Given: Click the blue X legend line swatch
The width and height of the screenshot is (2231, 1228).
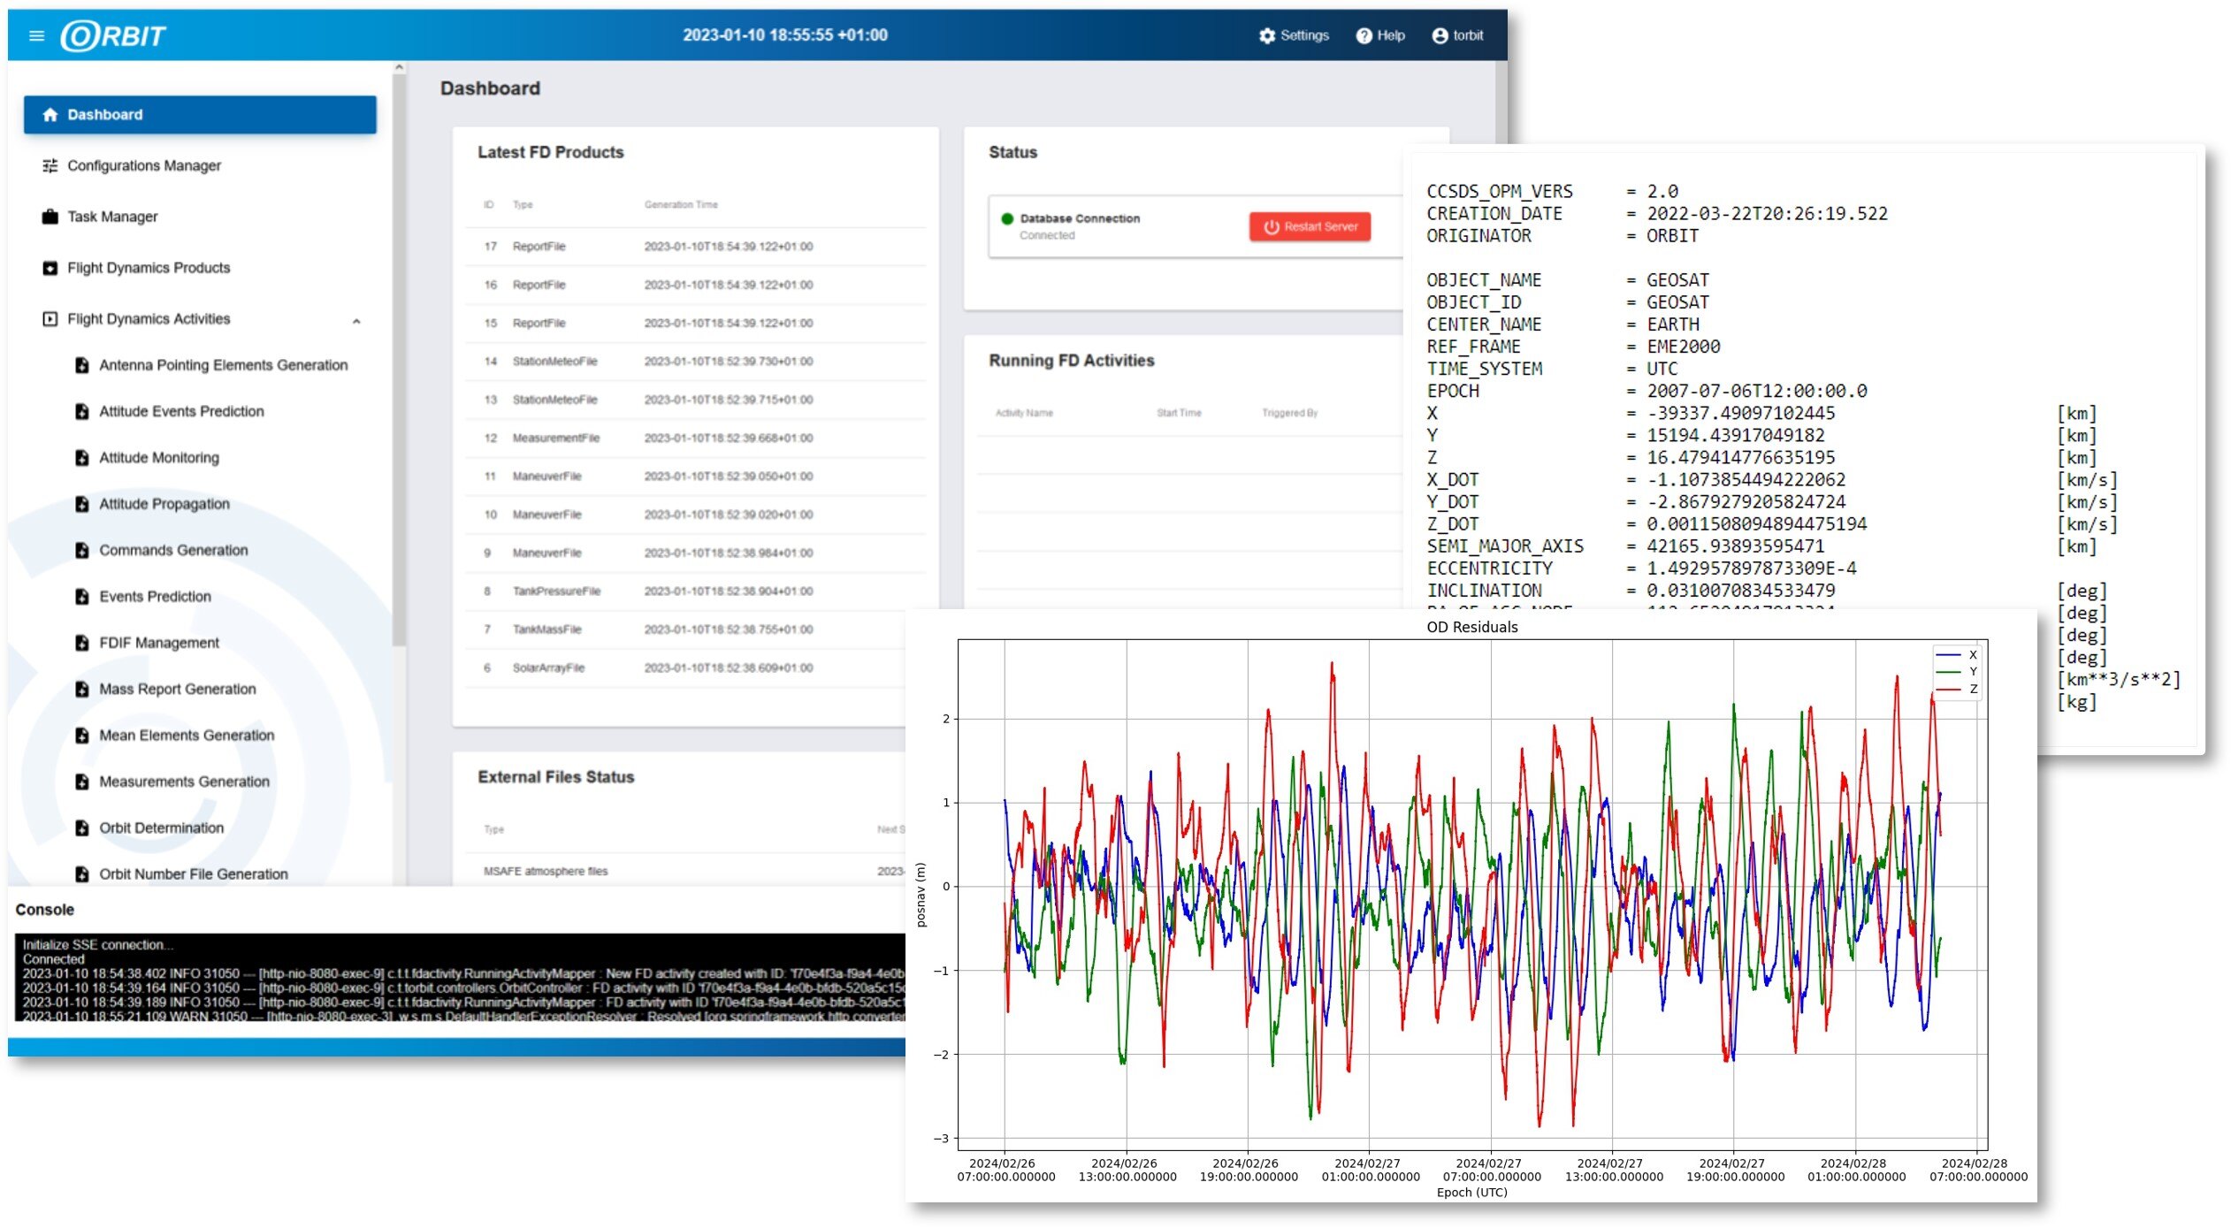Looking at the screenshot, I should coord(1948,655).
